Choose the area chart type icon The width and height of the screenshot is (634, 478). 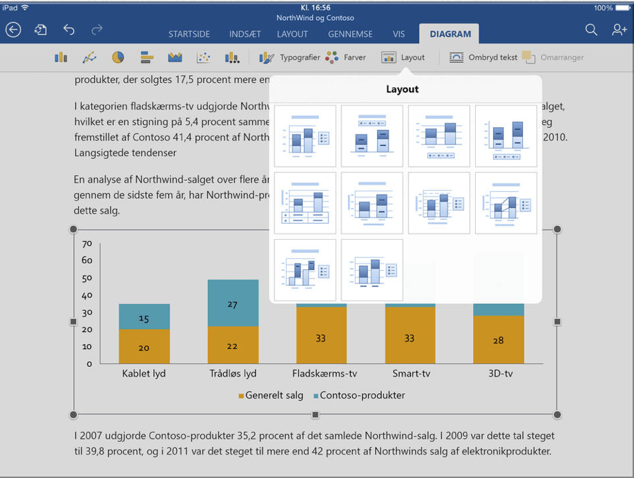175,57
